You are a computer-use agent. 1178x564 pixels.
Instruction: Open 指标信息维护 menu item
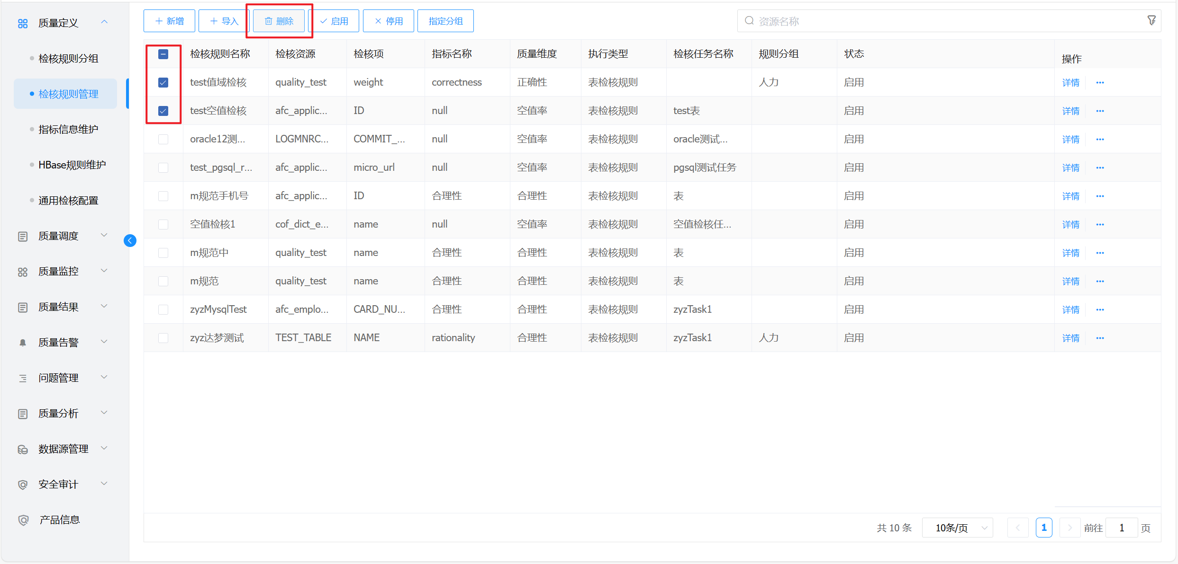pos(68,129)
